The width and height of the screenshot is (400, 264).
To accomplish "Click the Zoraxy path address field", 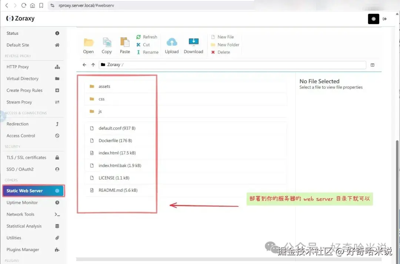I will point(232,65).
